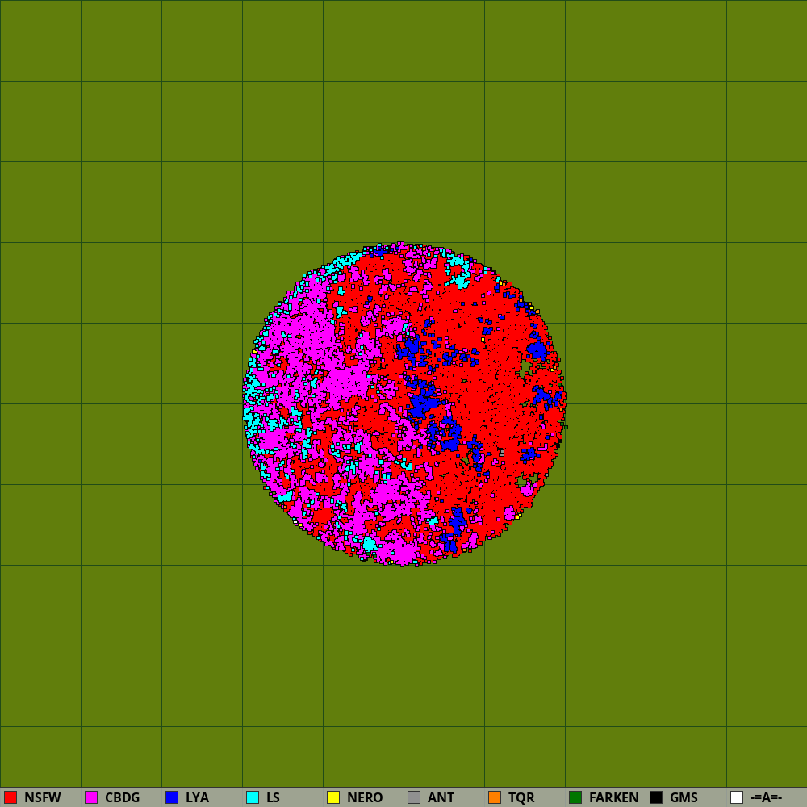807x807 pixels.
Task: Click the TQR legend label
Action: (x=521, y=797)
